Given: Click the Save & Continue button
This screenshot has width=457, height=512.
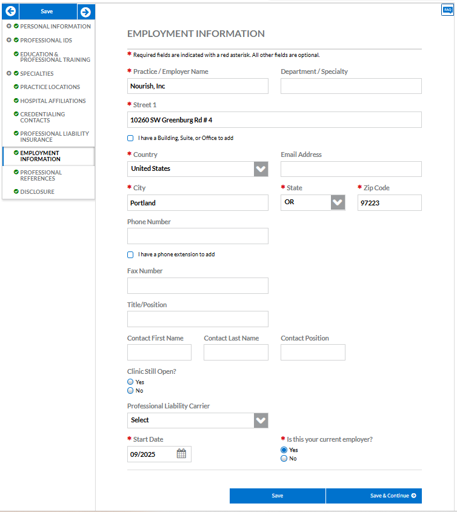Looking at the screenshot, I should pos(373,496).
